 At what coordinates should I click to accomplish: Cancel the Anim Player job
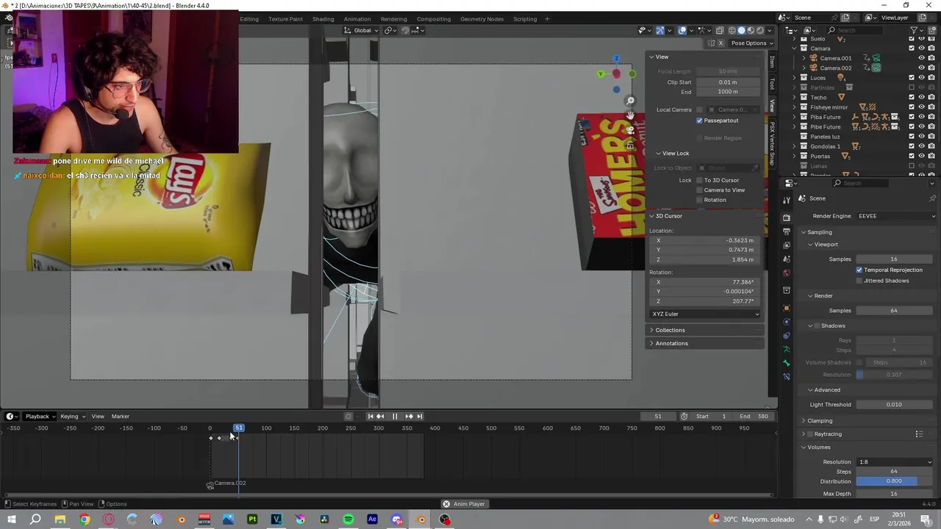[x=446, y=504]
